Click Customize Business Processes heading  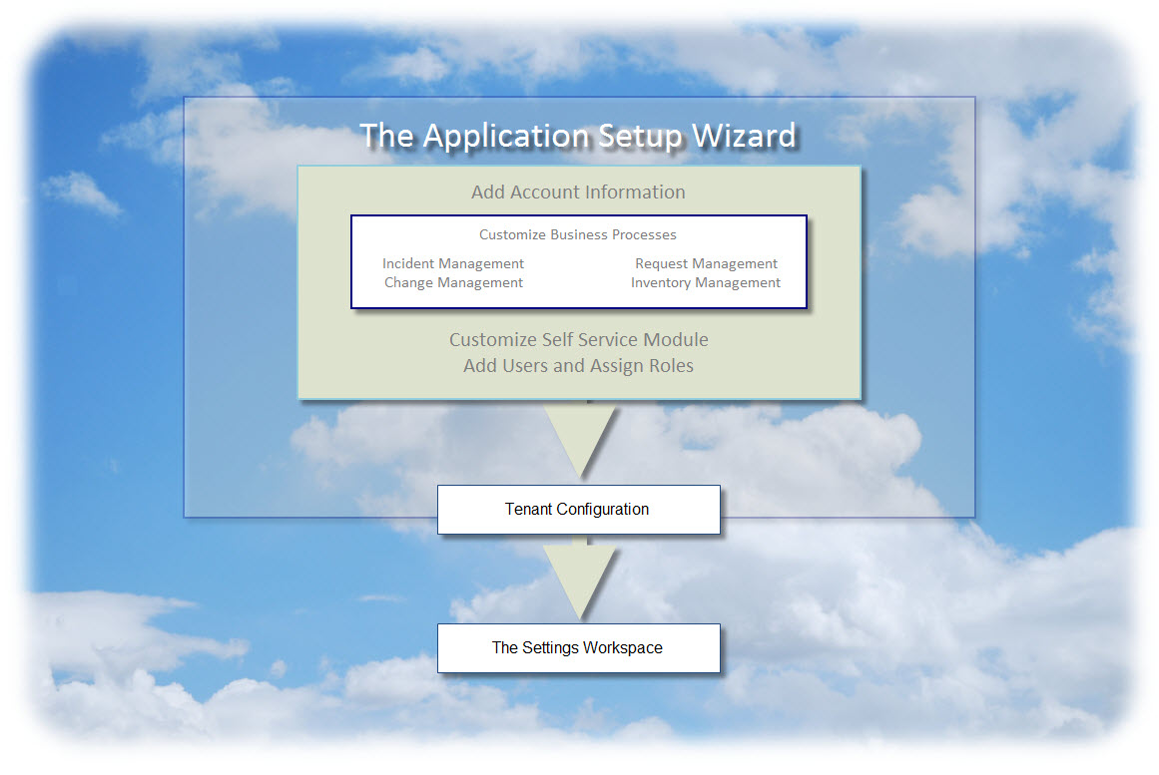click(577, 235)
